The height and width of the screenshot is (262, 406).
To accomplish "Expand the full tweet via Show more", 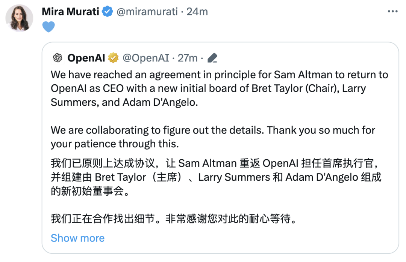I will pyautogui.click(x=77, y=238).
